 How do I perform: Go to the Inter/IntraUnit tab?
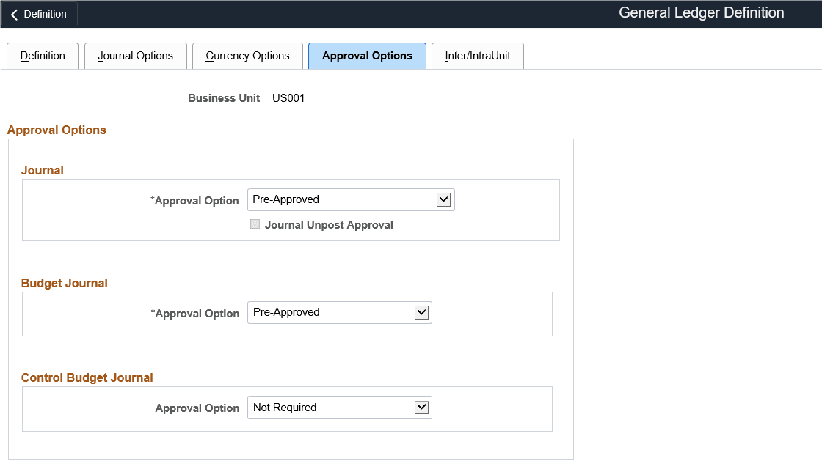(477, 55)
